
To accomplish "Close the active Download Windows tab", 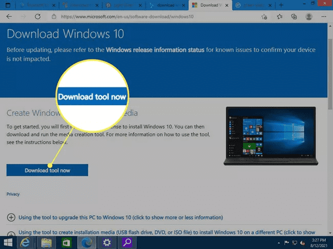I will coord(227,6).
